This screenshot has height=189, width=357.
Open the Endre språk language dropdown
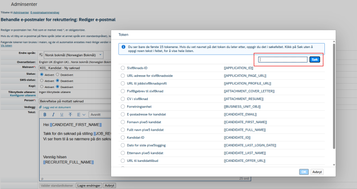pos(73,55)
